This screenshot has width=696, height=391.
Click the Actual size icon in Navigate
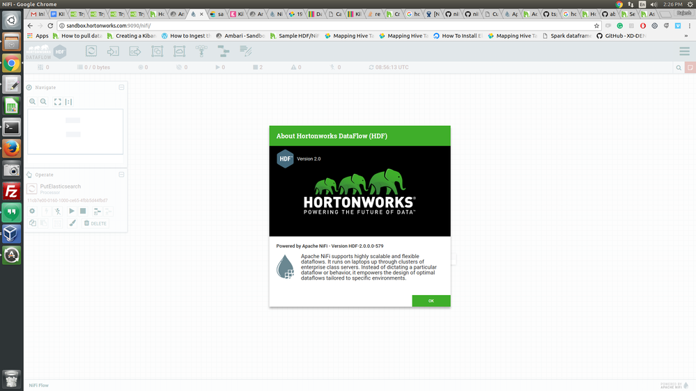(68, 102)
